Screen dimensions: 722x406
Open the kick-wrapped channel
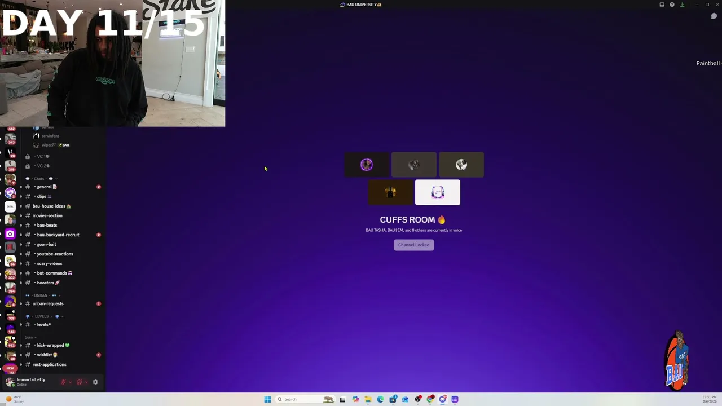click(x=61, y=345)
